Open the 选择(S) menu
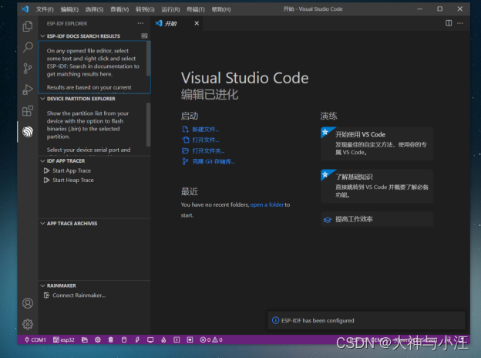The width and height of the screenshot is (481, 358). [x=94, y=9]
